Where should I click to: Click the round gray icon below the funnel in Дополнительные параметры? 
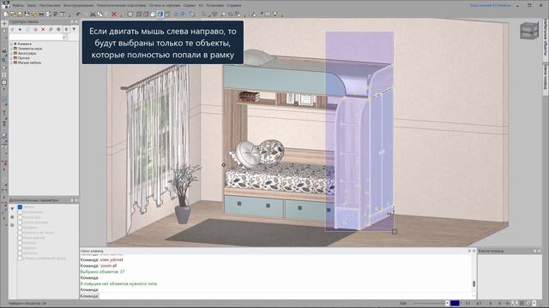coord(12,216)
